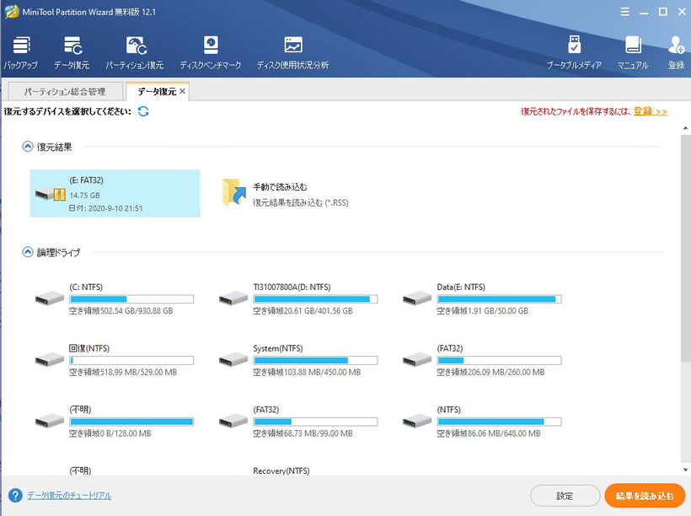
Task: Select the Data(E: NTFS) drive icon
Action: click(x=417, y=298)
